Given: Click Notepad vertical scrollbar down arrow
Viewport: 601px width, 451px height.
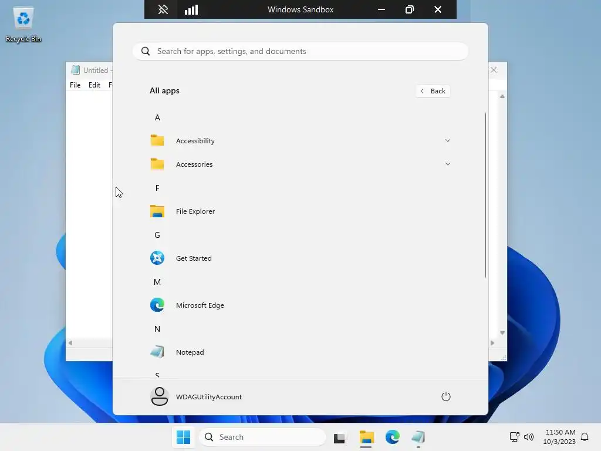Looking at the screenshot, I should pos(502,333).
